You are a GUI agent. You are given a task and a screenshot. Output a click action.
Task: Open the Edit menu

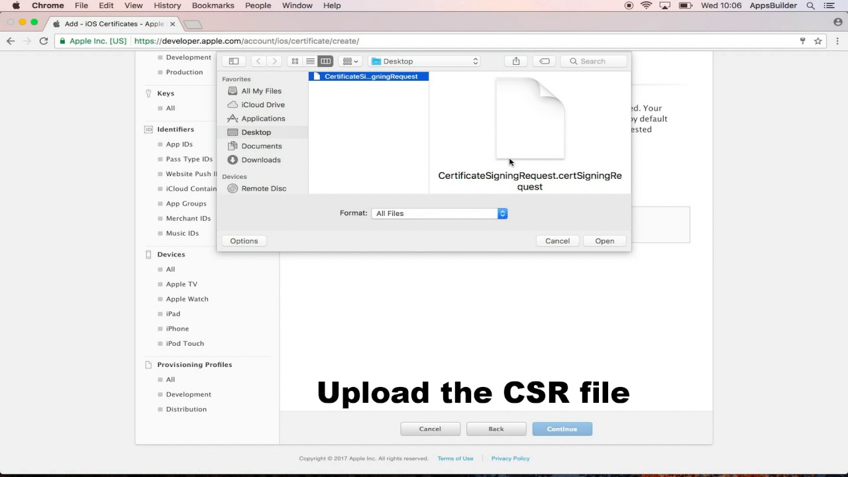[x=106, y=5]
